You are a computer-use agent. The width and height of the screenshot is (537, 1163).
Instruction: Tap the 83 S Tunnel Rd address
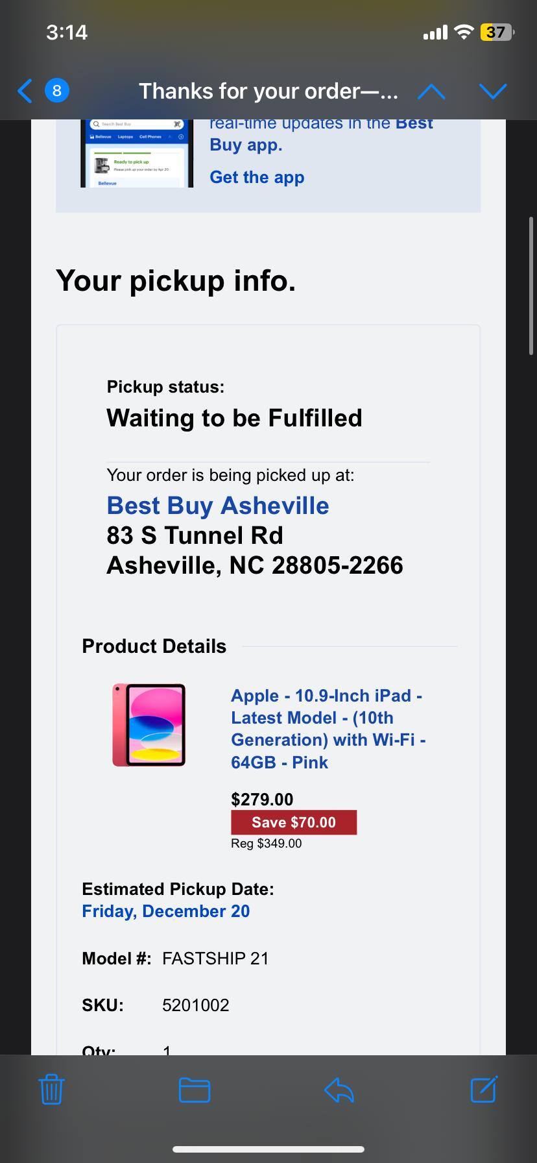[195, 535]
